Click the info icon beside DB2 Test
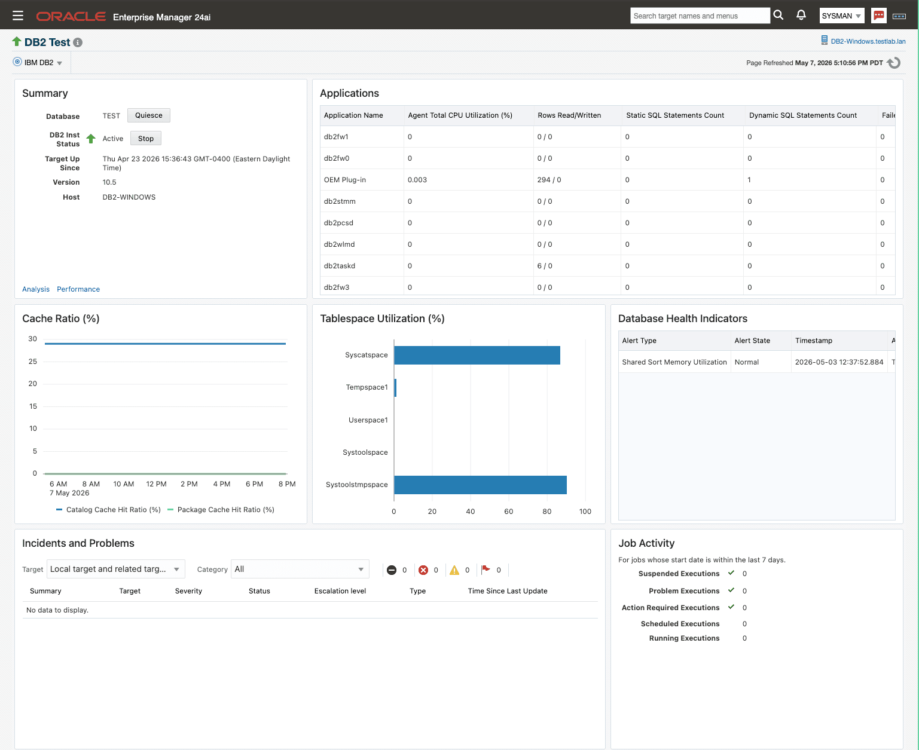Image resolution: width=919 pixels, height=750 pixels. pyautogui.click(x=78, y=42)
